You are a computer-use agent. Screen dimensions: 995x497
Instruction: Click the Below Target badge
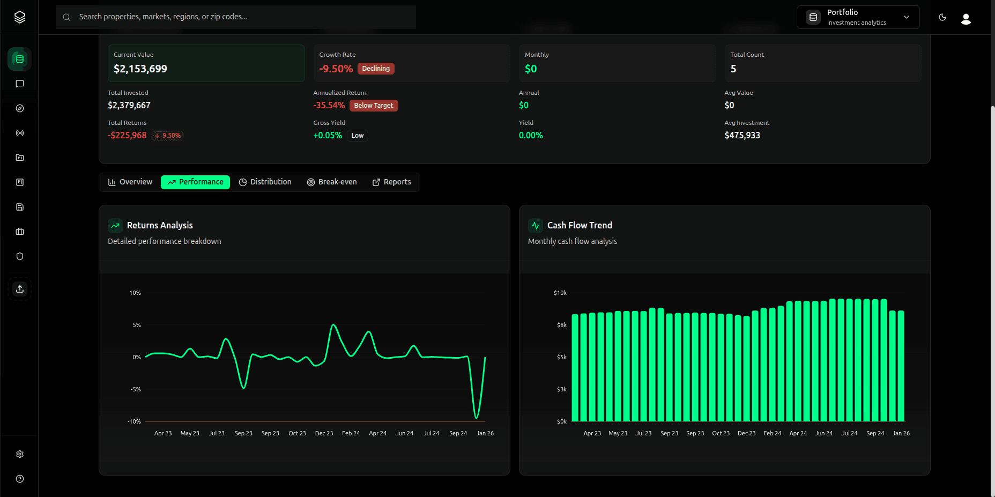374,106
